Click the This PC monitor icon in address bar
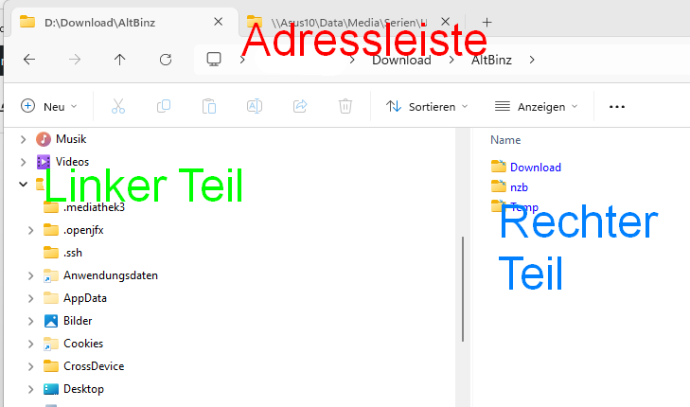Screen dimensions: 690x407 tap(214, 59)
